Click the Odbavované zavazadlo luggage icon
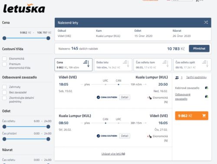 (x=207, y=97)
